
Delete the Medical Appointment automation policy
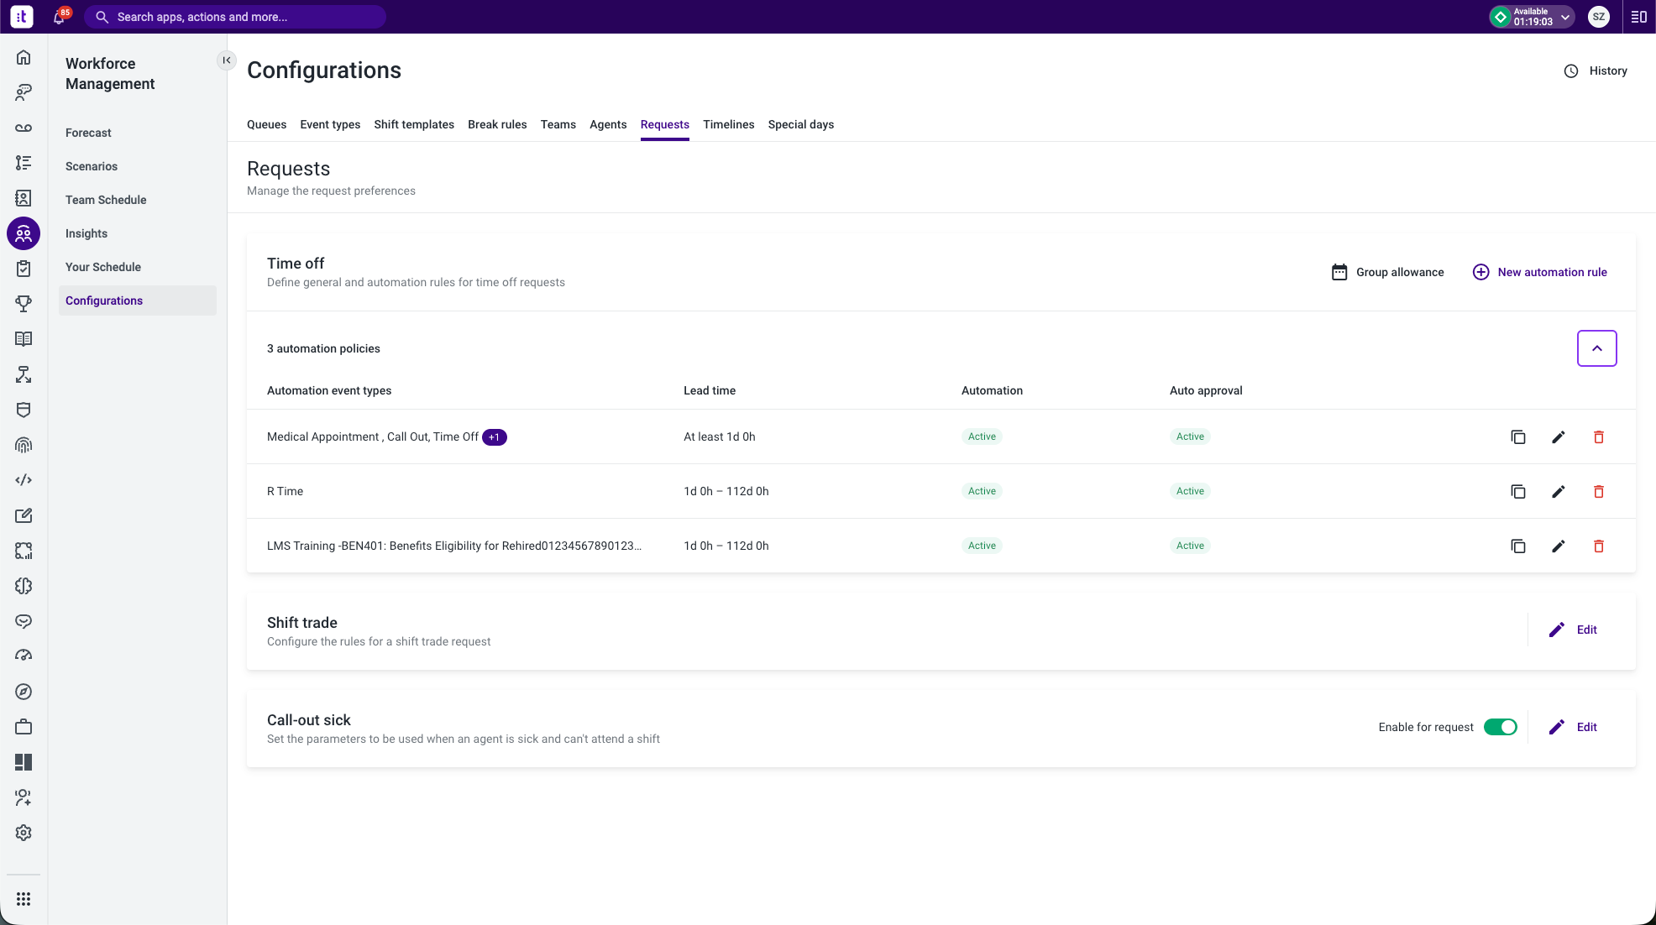coord(1598,436)
